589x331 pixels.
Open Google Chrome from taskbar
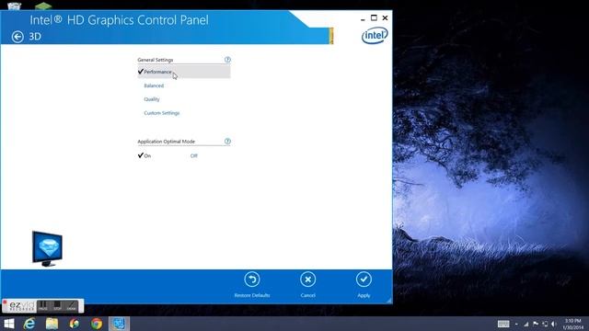point(96,324)
